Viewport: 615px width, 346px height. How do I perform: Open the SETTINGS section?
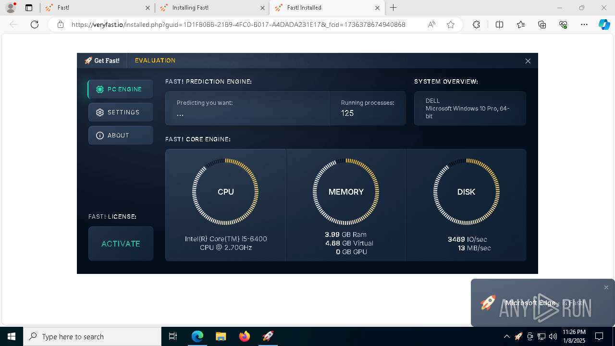(121, 112)
